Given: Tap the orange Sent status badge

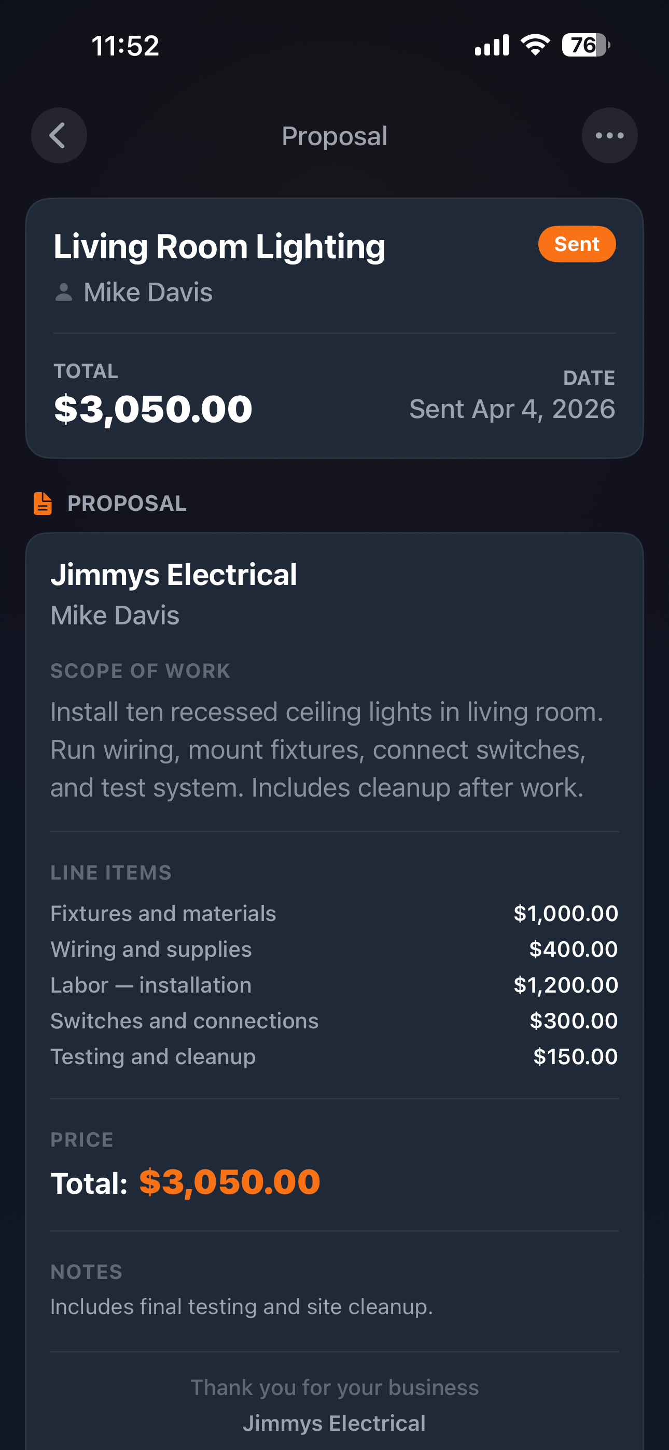Looking at the screenshot, I should point(576,244).
